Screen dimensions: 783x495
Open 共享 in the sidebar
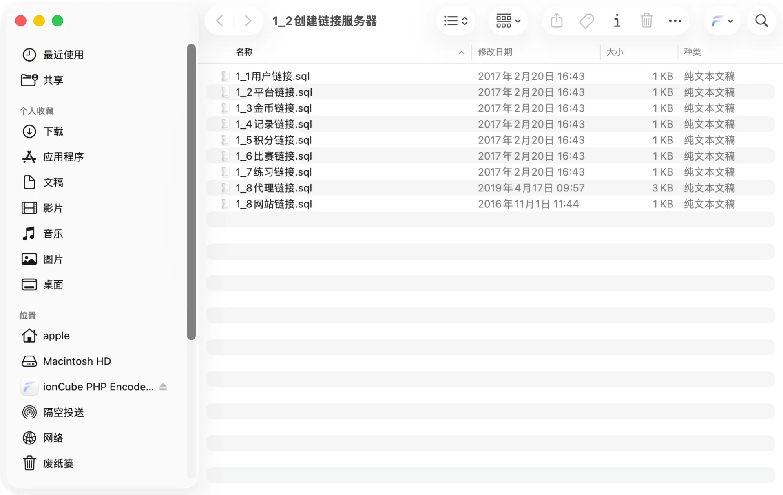(x=42, y=80)
